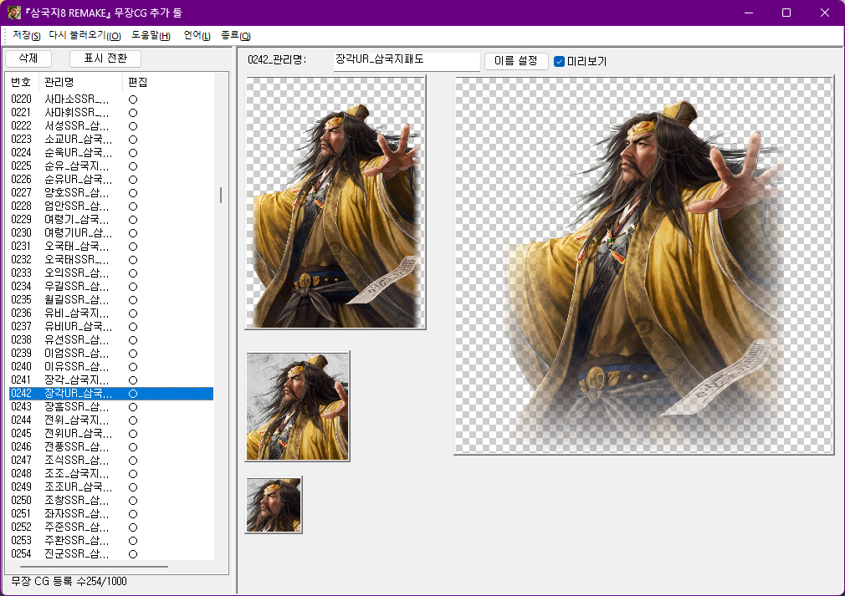The height and width of the screenshot is (596, 845).
Task: Select row 0247 조식SSR
Action: pyautogui.click(x=111, y=461)
